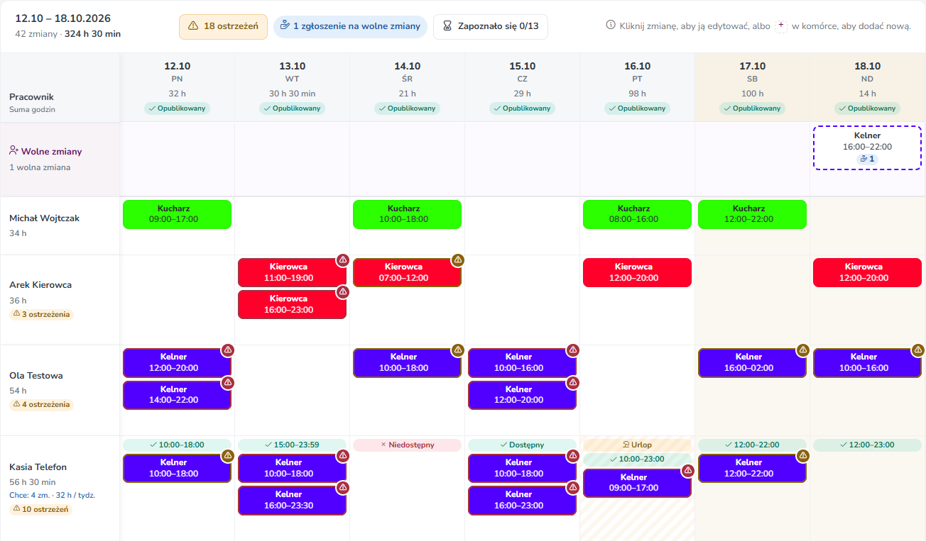This screenshot has width=926, height=541.
Task: Click the warning icon on Kierowca 07:00–12:00 shift
Action: [x=458, y=260]
